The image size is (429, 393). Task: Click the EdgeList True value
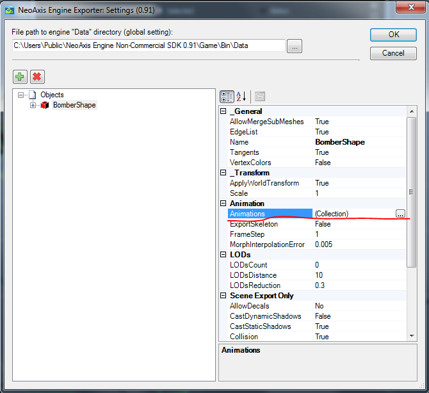(321, 132)
